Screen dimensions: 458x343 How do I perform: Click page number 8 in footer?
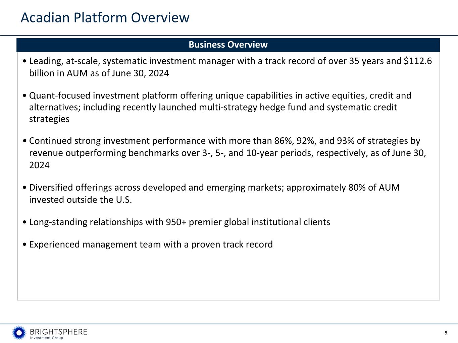pyautogui.click(x=446, y=333)
